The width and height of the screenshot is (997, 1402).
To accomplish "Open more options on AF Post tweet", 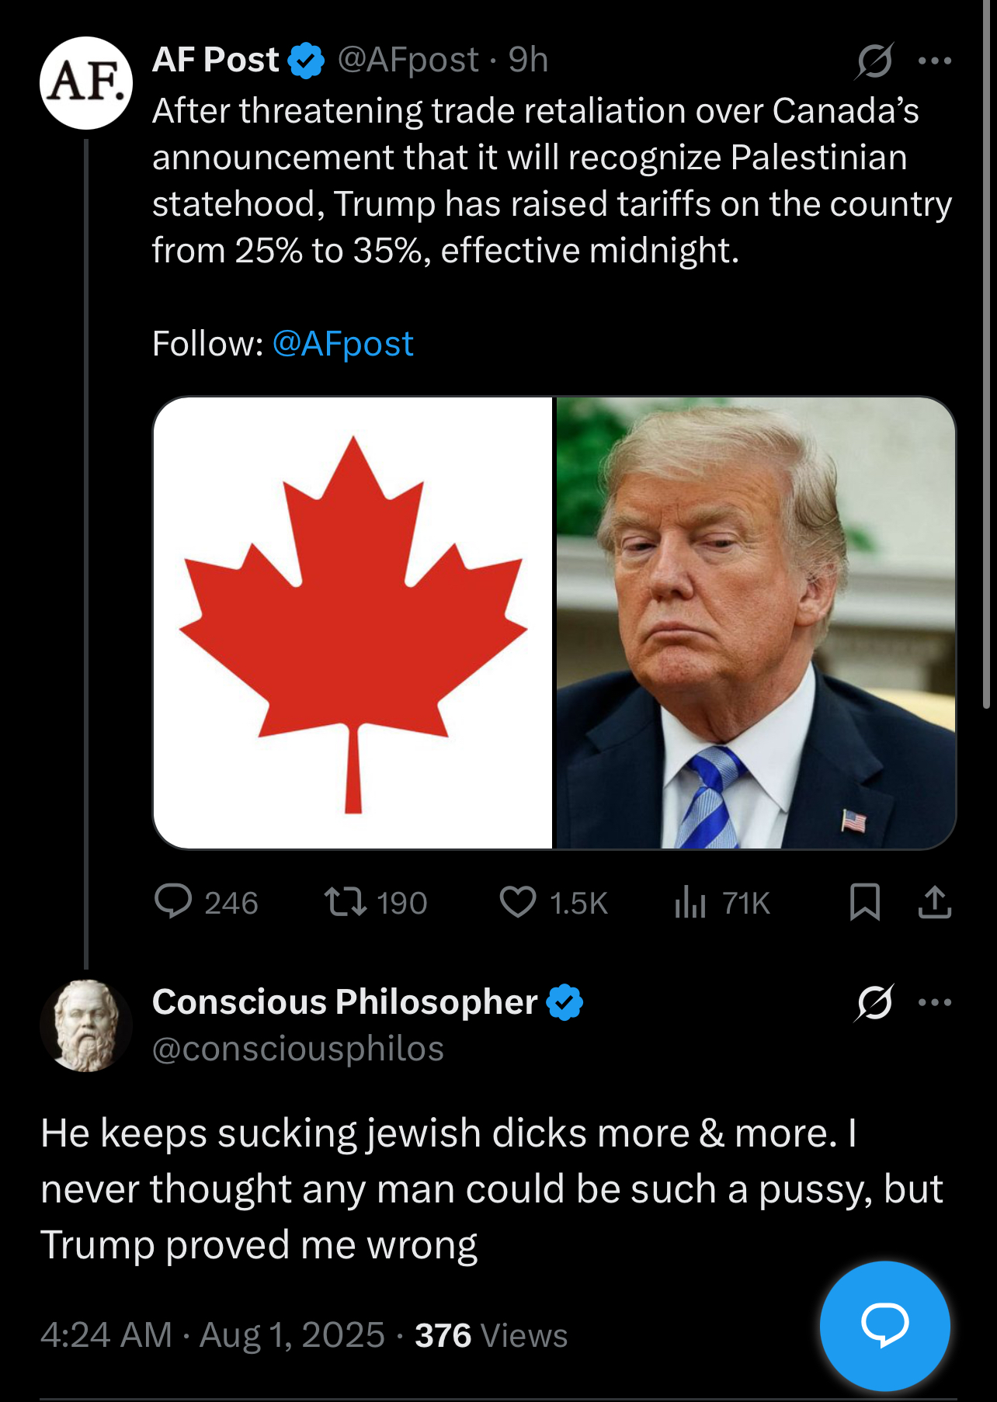I will 934,61.
